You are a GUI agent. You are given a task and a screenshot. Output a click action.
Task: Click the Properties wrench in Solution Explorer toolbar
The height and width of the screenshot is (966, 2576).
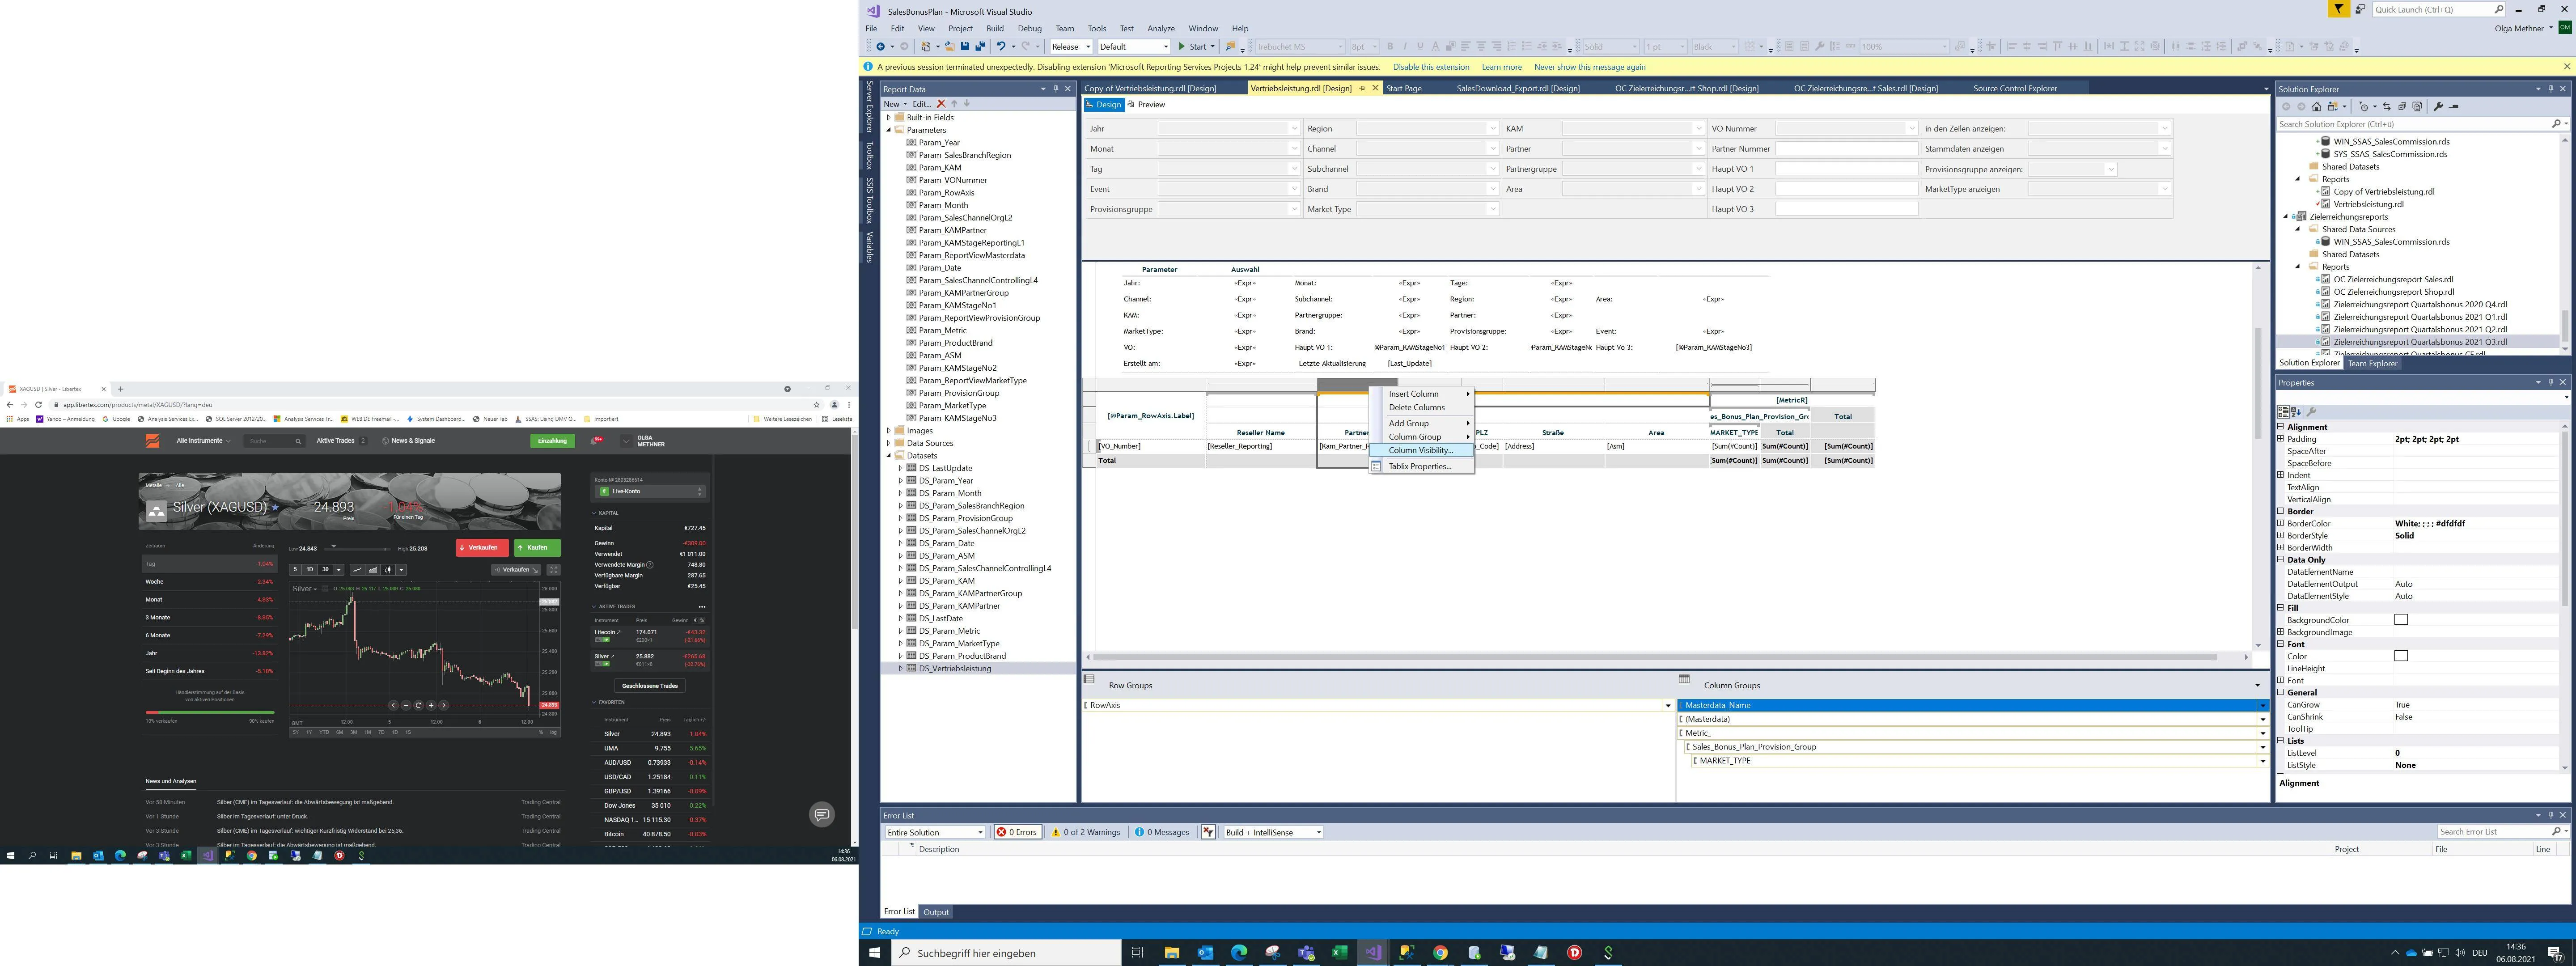point(2438,106)
